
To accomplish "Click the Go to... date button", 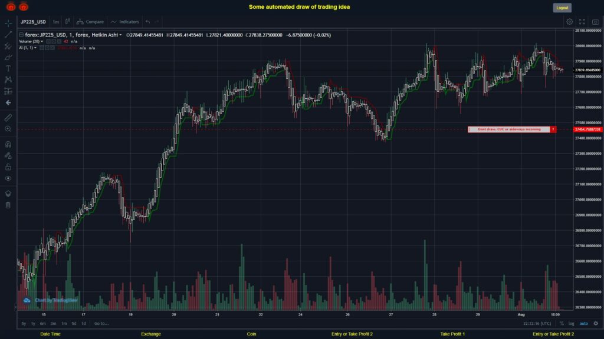I will click(x=101, y=324).
